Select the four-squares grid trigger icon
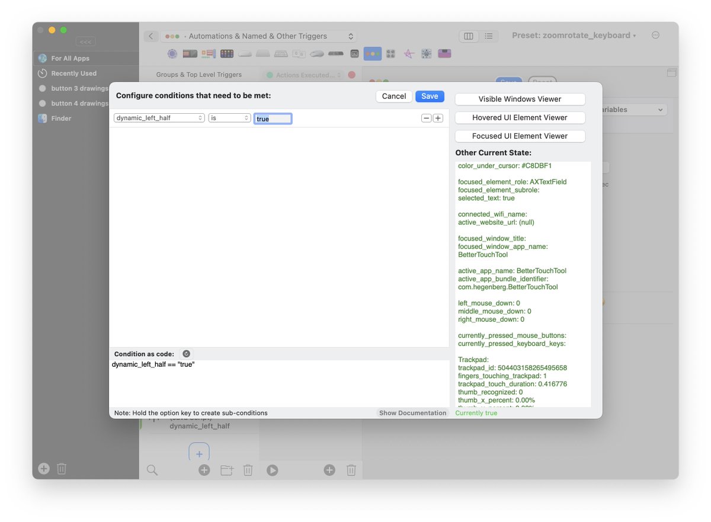Screen dimensions: 711x522 390,53
